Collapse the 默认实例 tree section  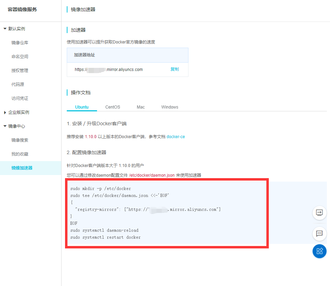pos(5,29)
